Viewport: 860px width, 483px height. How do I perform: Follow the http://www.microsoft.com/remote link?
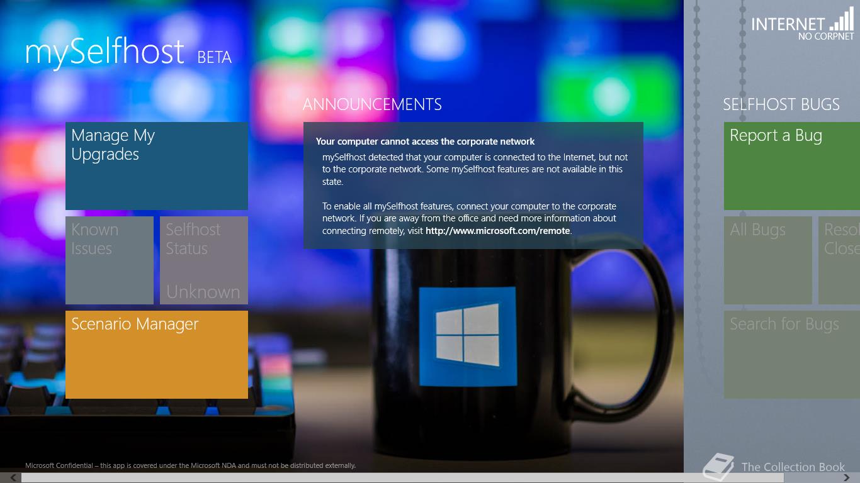497,231
